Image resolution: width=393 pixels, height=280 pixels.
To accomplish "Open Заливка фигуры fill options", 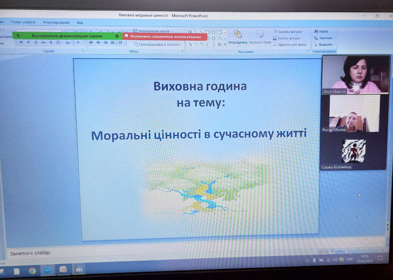I will tap(289, 31).
